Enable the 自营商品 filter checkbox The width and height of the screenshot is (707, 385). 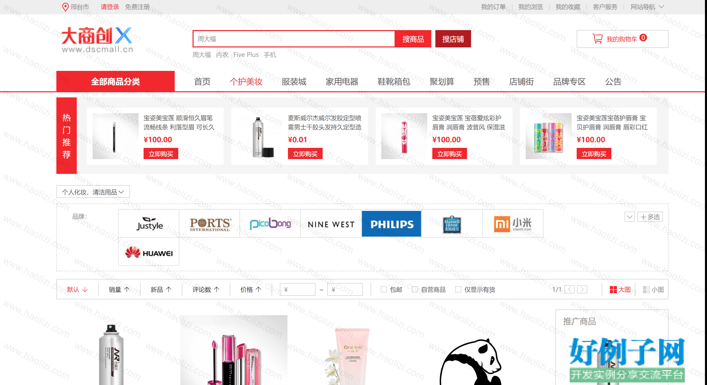(x=415, y=289)
